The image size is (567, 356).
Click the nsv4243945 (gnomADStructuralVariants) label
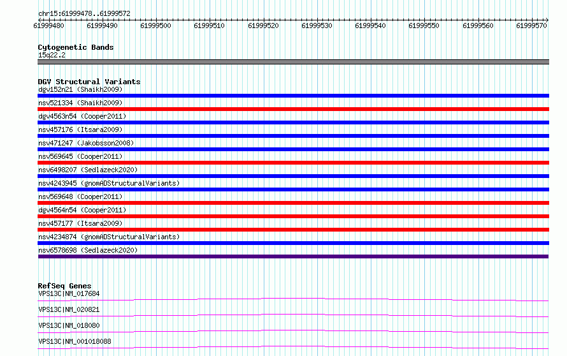pos(109,183)
